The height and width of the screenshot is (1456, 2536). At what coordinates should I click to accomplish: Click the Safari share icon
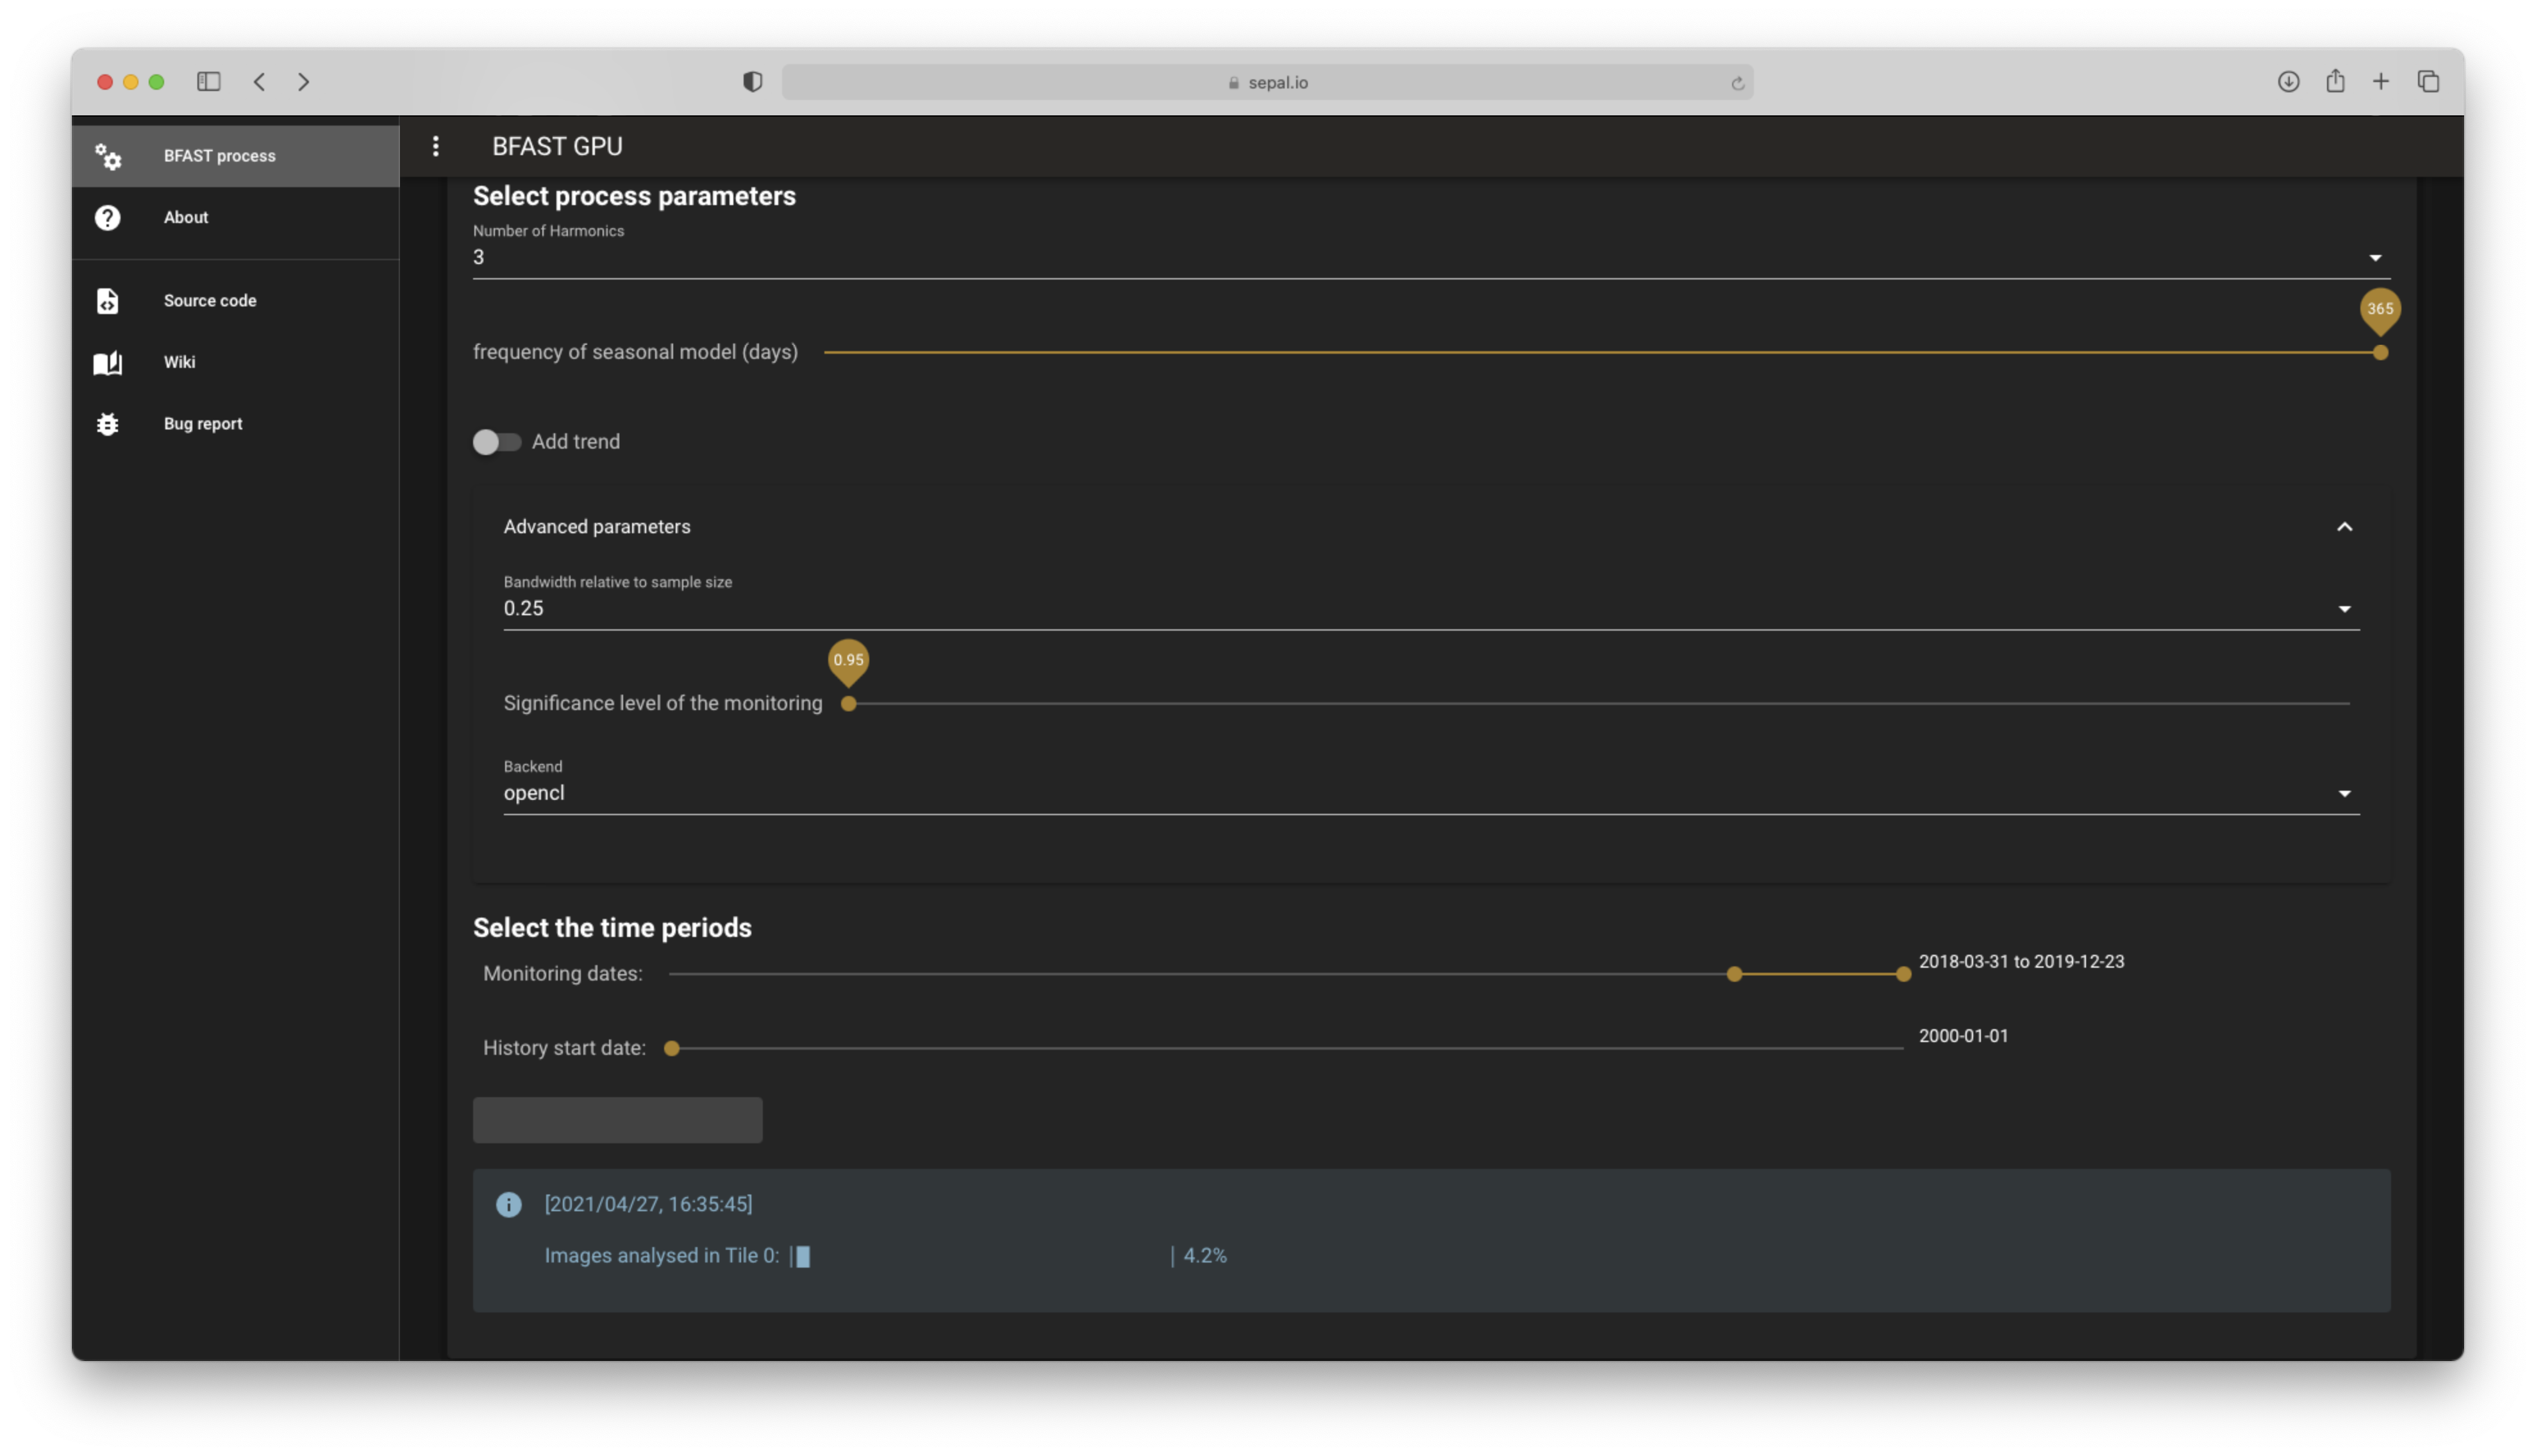pyautogui.click(x=2335, y=82)
